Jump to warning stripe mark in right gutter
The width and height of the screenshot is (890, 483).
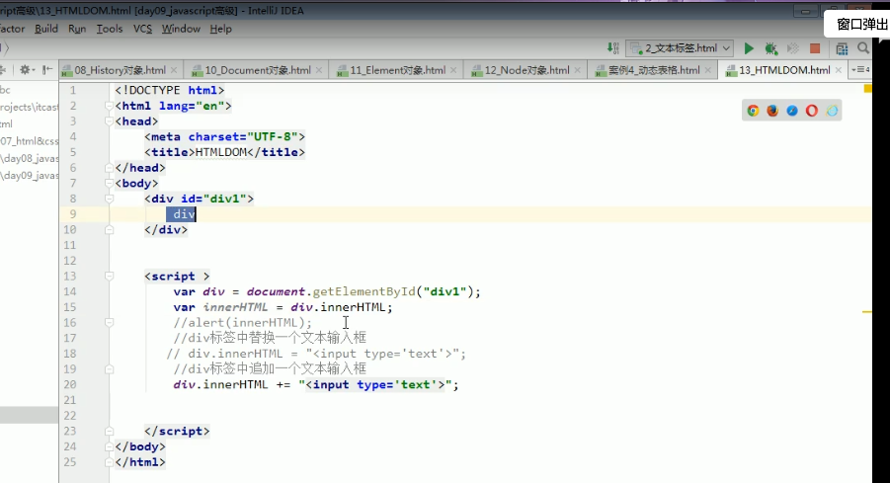[x=866, y=311]
